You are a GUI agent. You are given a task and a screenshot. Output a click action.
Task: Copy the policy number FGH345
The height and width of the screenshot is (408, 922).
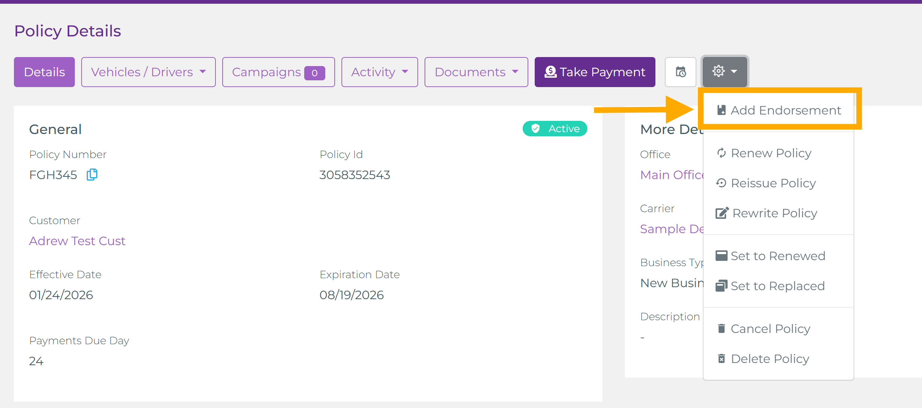click(x=92, y=175)
